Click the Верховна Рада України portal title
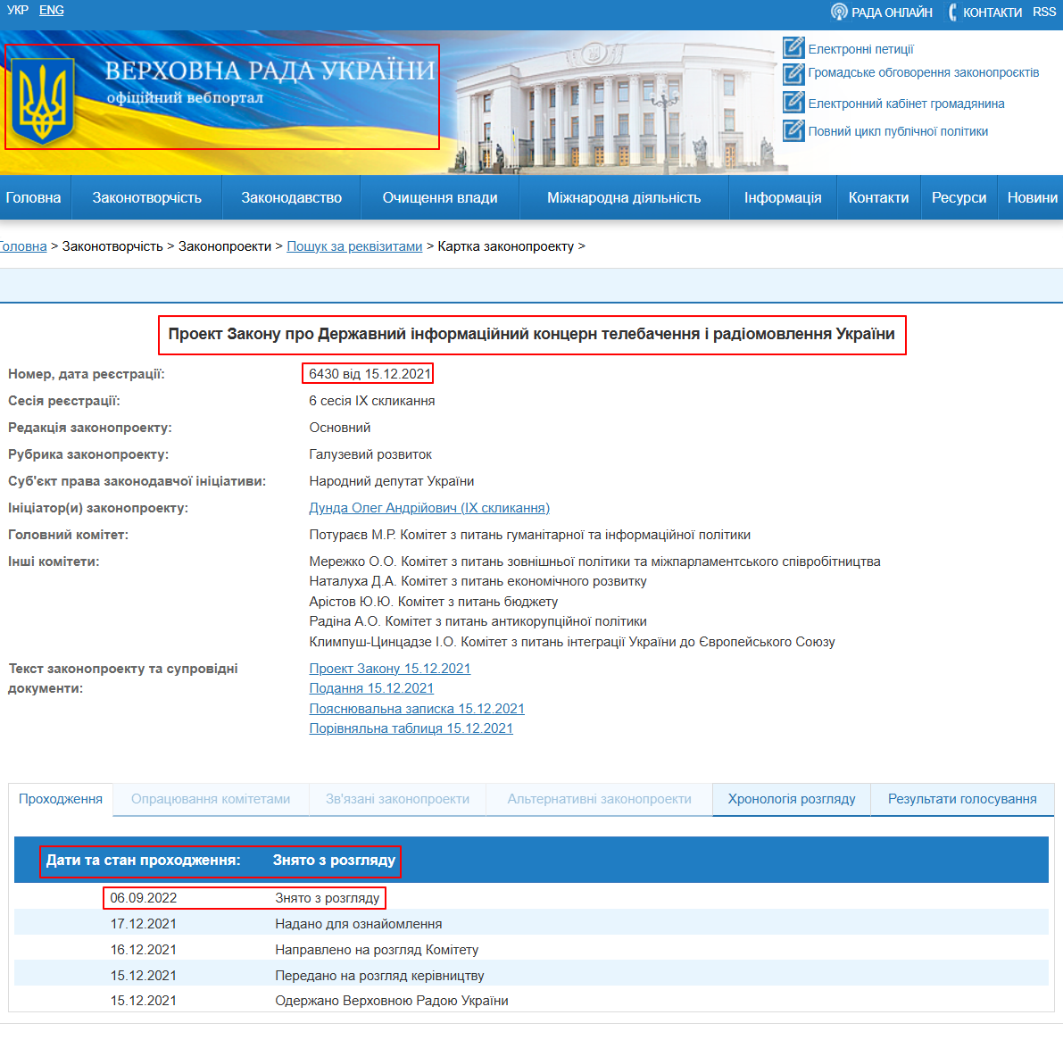Image resolution: width=1063 pixels, height=1040 pixels. coord(270,71)
